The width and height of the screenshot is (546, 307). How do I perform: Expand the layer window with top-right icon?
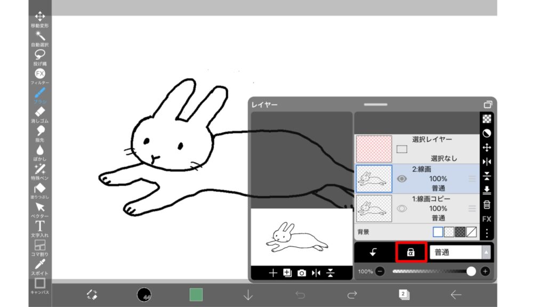click(487, 104)
